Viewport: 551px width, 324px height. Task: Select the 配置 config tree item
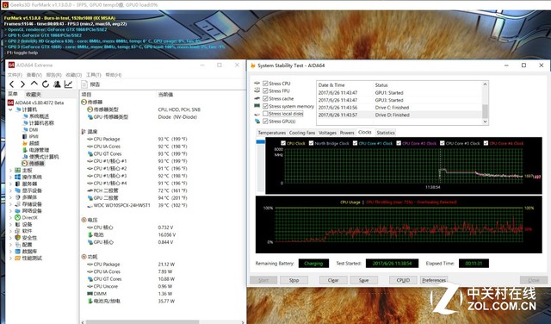click(x=27, y=245)
